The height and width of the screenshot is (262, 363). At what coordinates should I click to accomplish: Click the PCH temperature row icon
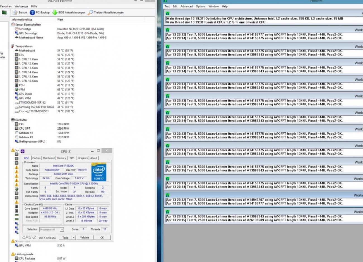17,85
